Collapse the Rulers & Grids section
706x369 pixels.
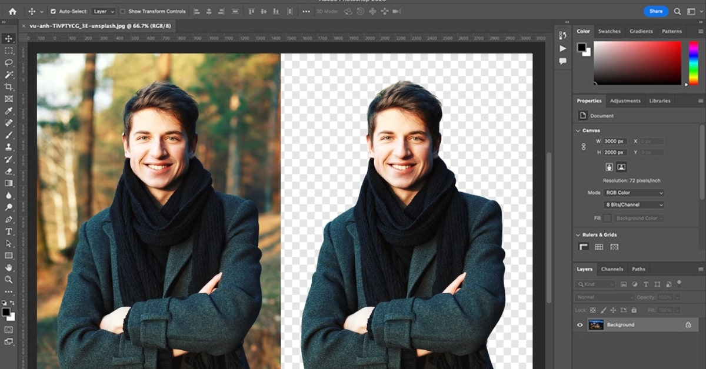click(x=578, y=235)
